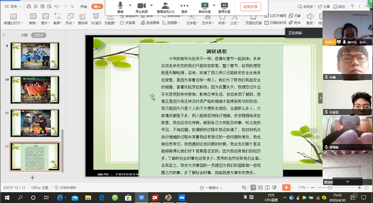
Task: Mute microphone in the meeting toolbar
Action: (x=120, y=7)
